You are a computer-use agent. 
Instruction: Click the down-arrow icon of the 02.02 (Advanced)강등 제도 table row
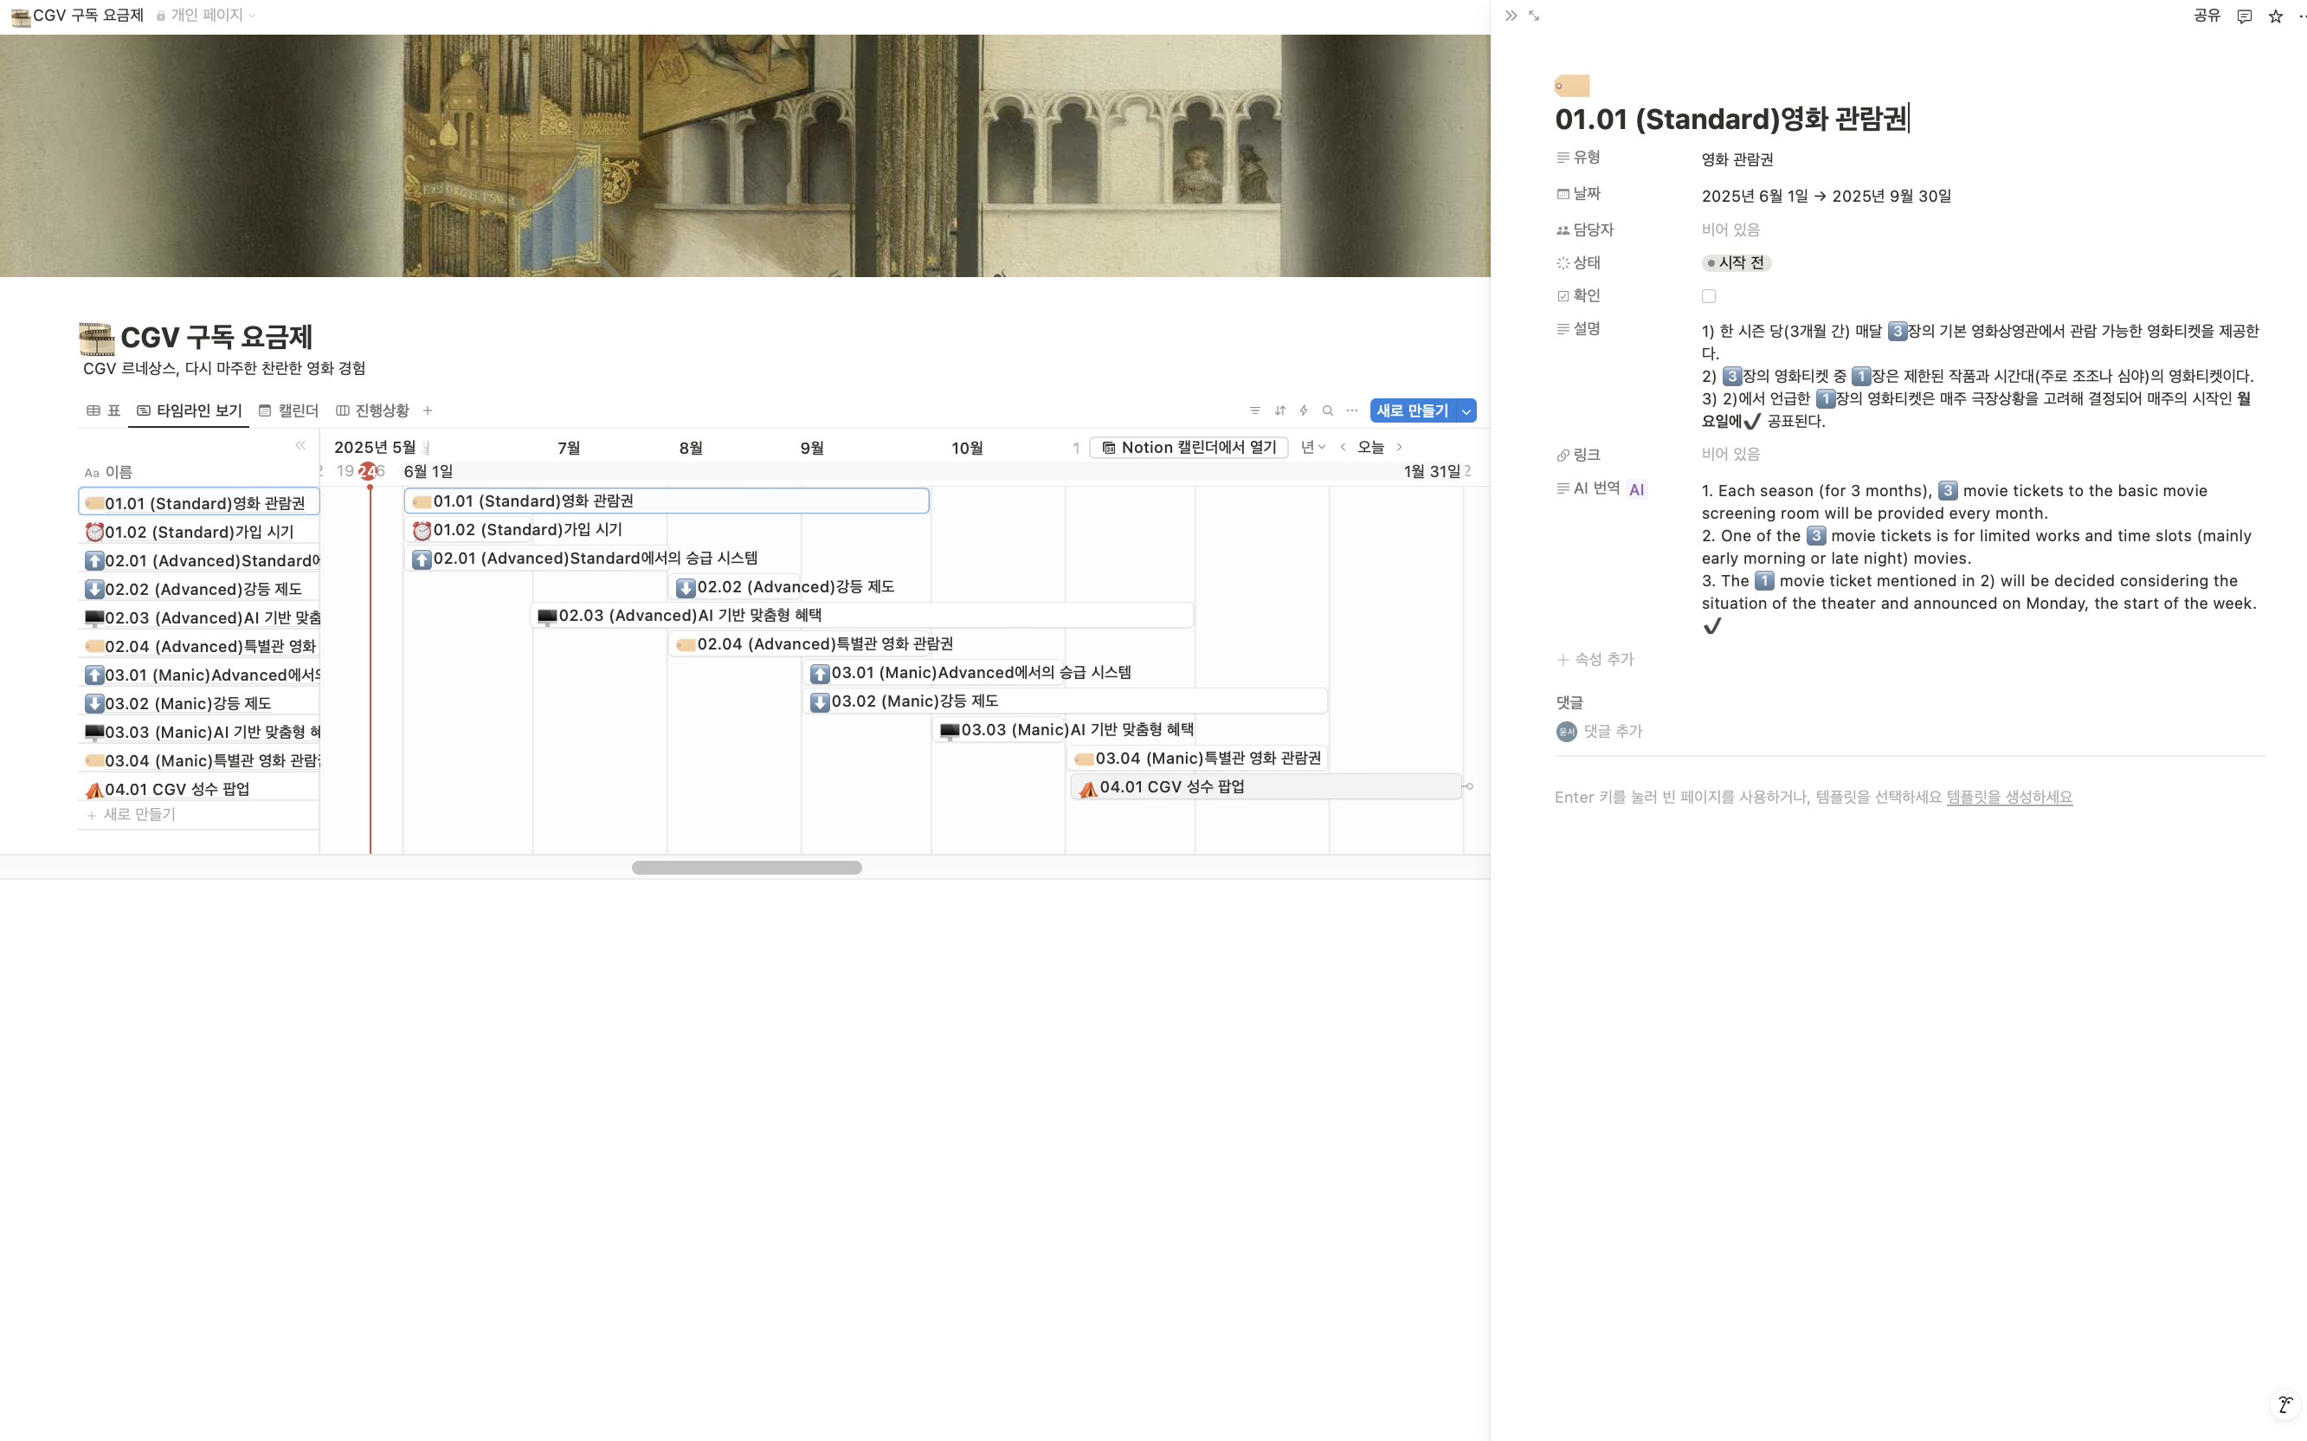click(x=94, y=589)
